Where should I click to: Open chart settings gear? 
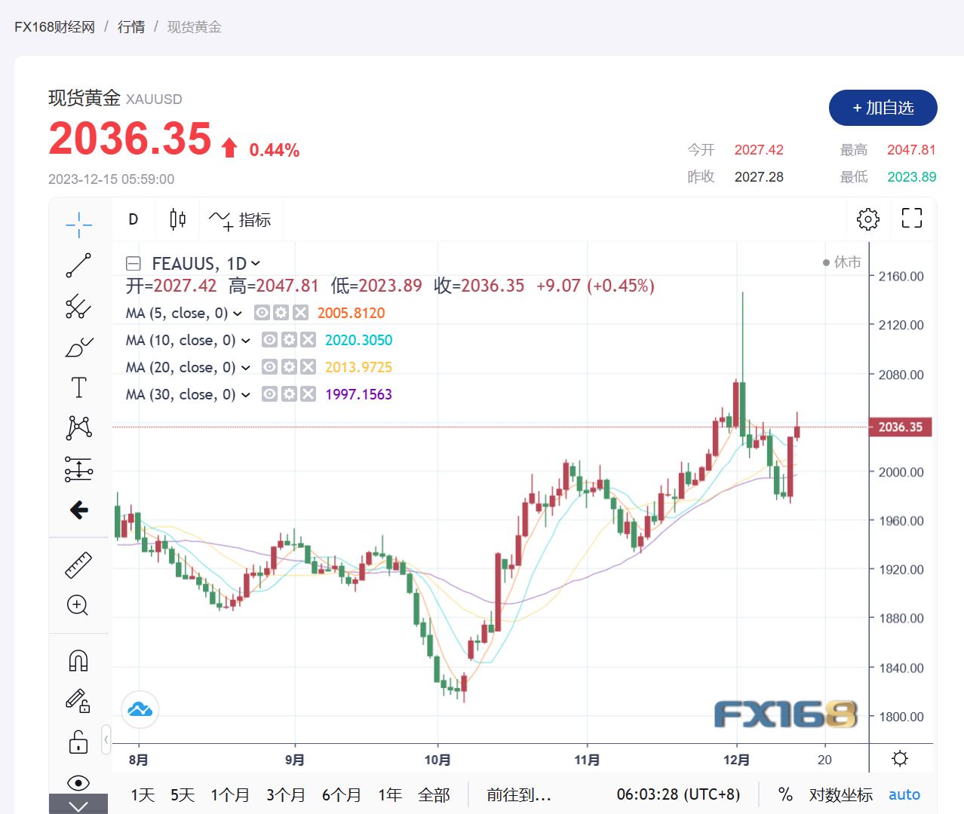tap(868, 219)
